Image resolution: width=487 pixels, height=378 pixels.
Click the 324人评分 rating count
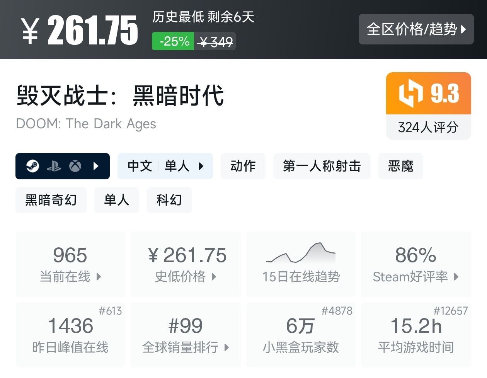tap(428, 127)
